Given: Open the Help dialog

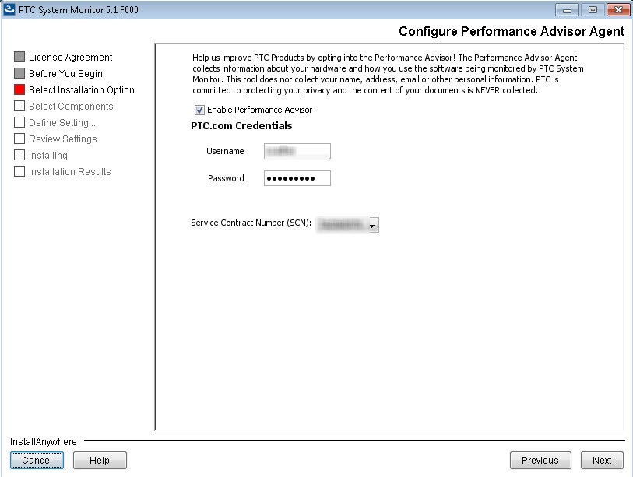Looking at the screenshot, I should click(100, 460).
